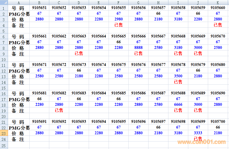
Task: Select the PMG分数 label in row 12
Action: click(19, 71)
